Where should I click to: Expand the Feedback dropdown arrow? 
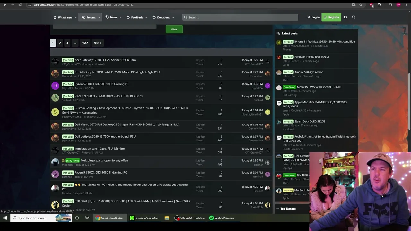[146, 17]
